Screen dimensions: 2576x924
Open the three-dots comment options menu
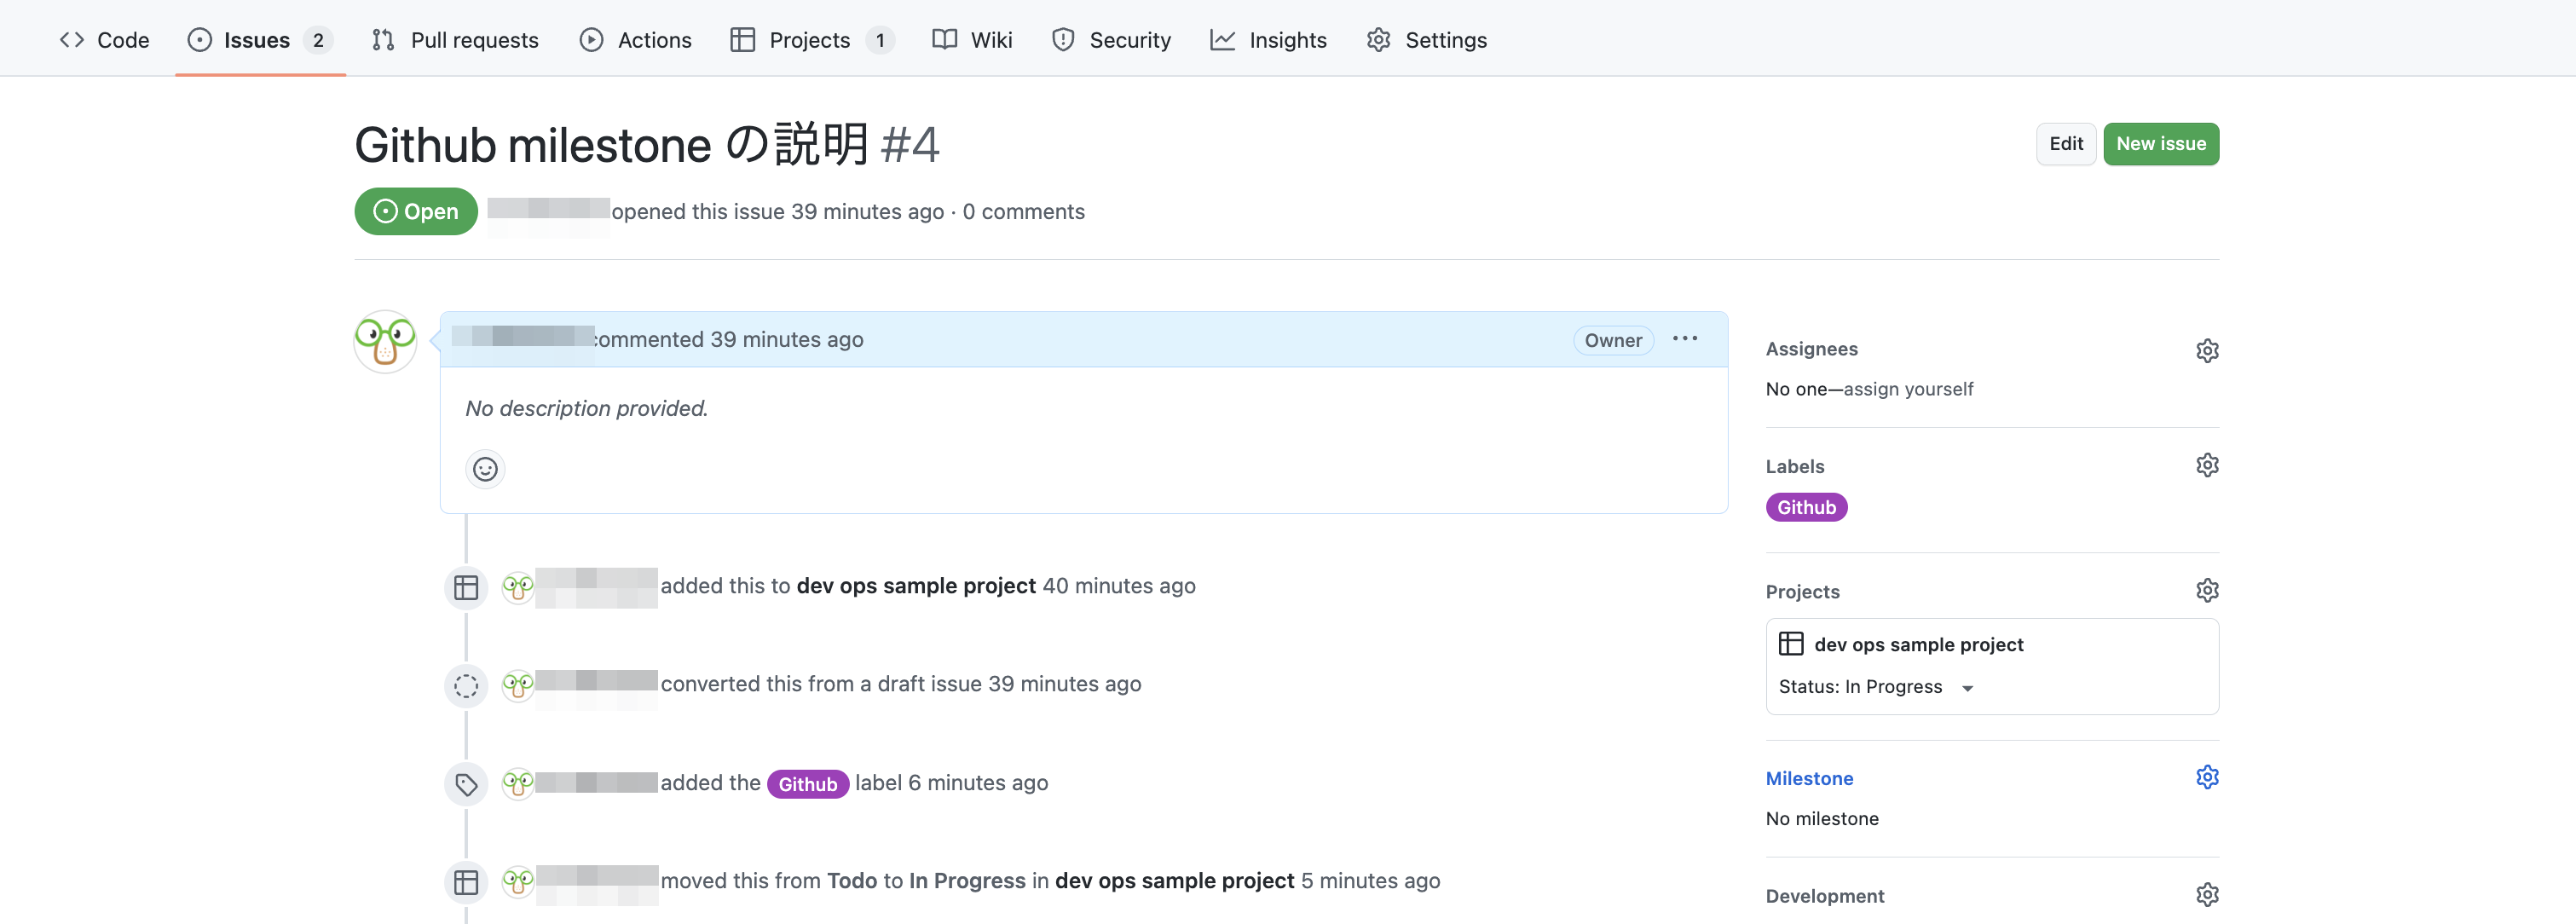pos(1685,339)
